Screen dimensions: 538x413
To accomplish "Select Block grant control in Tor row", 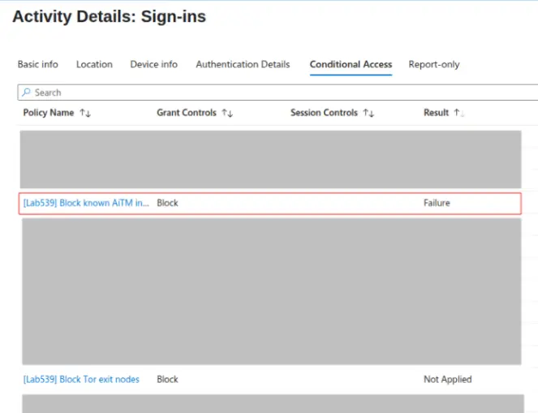I will pyautogui.click(x=167, y=379).
